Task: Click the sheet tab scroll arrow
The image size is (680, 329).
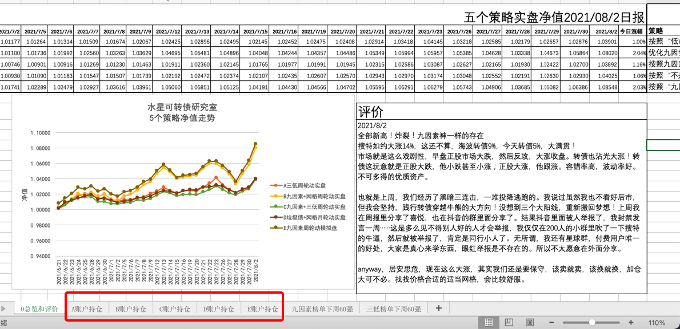Action: pyautogui.click(x=3, y=308)
